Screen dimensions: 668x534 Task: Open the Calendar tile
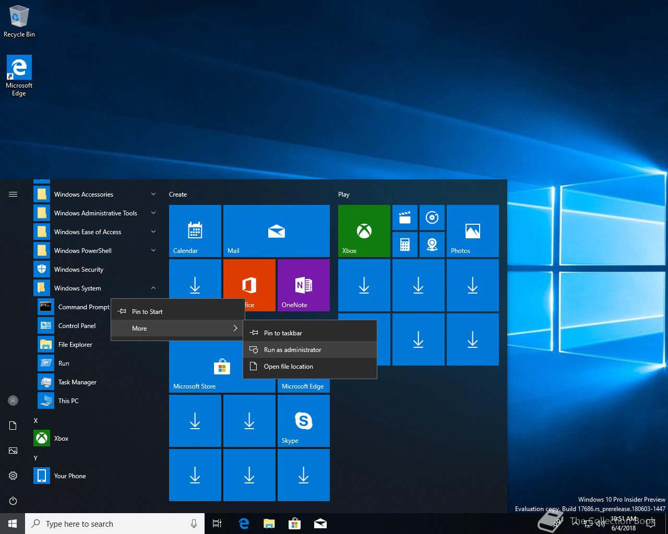[195, 231]
